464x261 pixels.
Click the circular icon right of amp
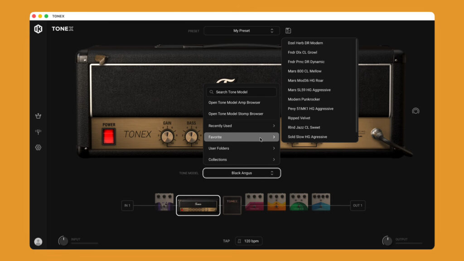416,111
